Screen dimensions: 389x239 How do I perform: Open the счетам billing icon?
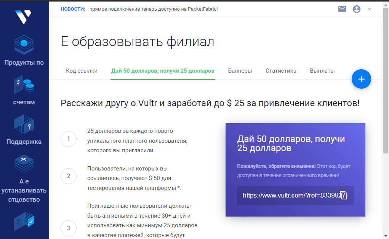24,85
